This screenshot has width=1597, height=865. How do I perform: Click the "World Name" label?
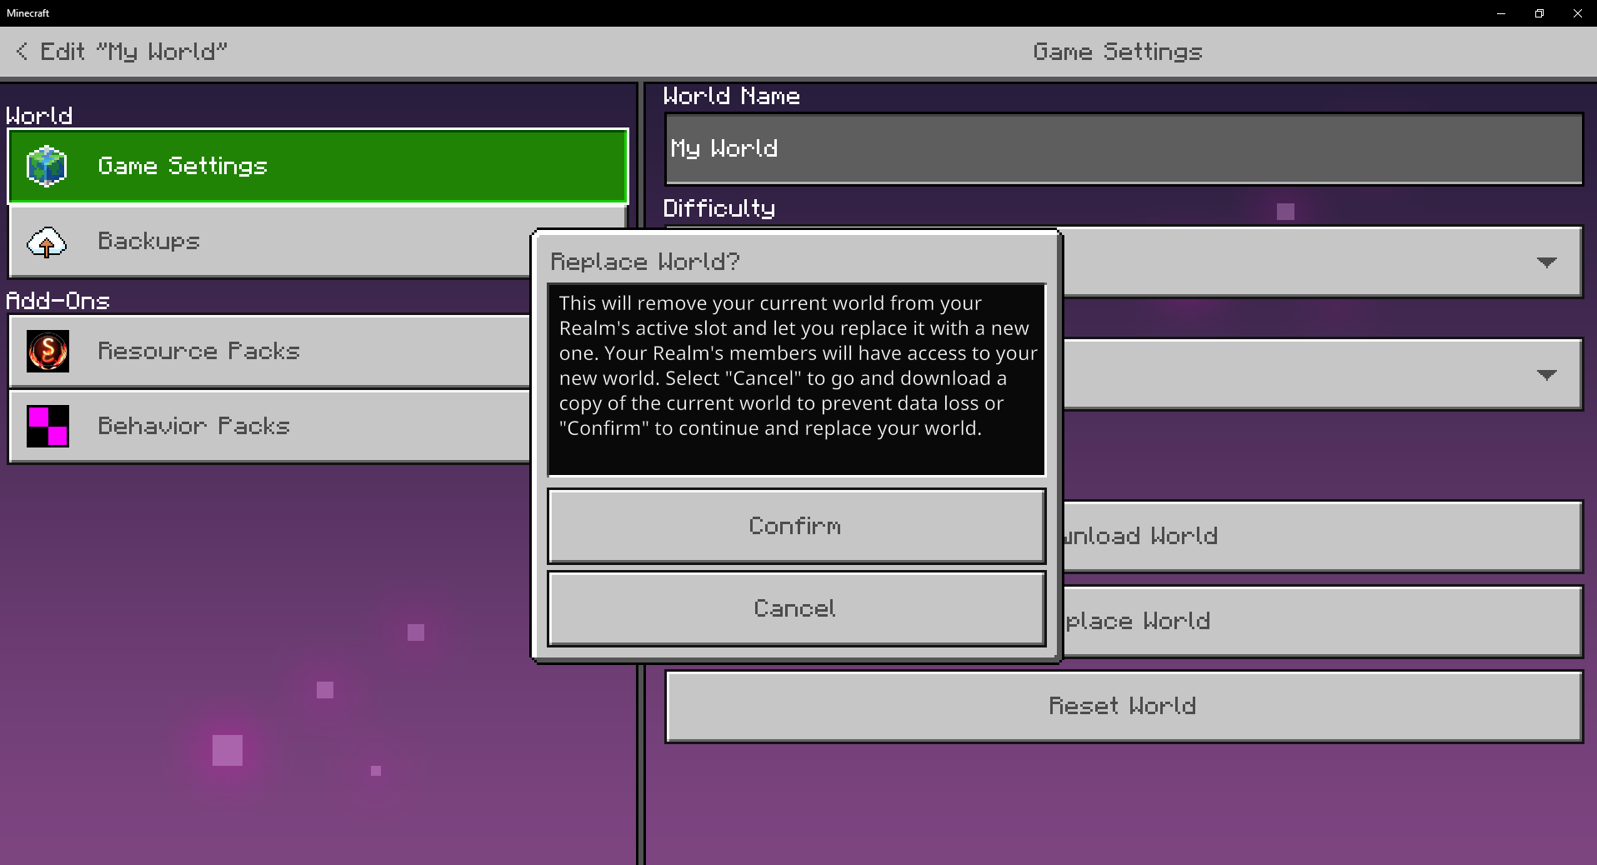point(731,96)
